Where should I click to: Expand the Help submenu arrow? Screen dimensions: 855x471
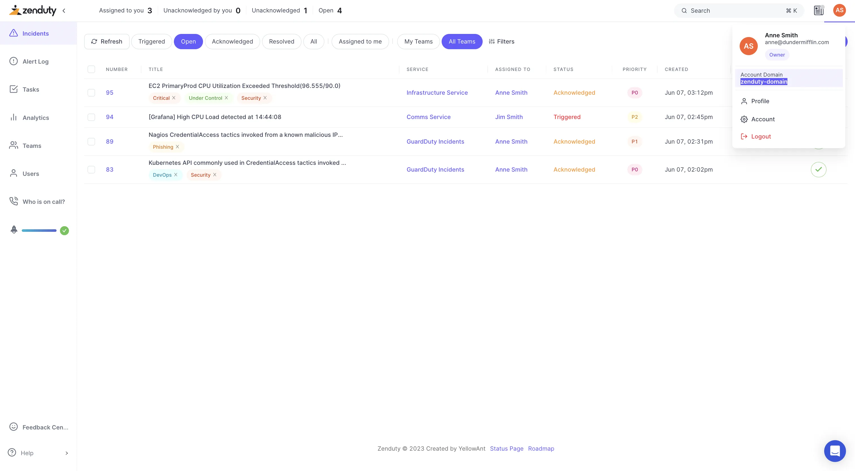coord(66,453)
